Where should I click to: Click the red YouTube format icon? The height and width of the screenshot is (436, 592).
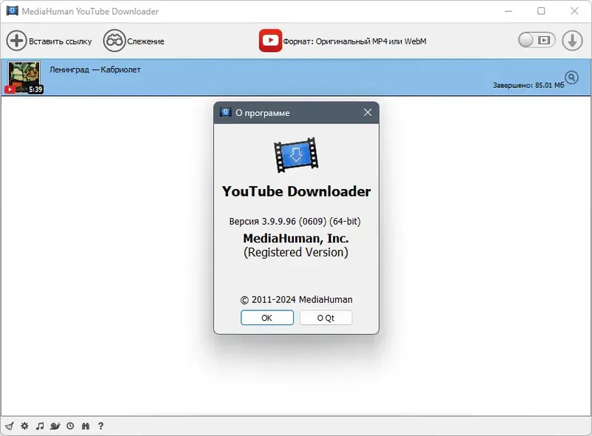(x=270, y=41)
